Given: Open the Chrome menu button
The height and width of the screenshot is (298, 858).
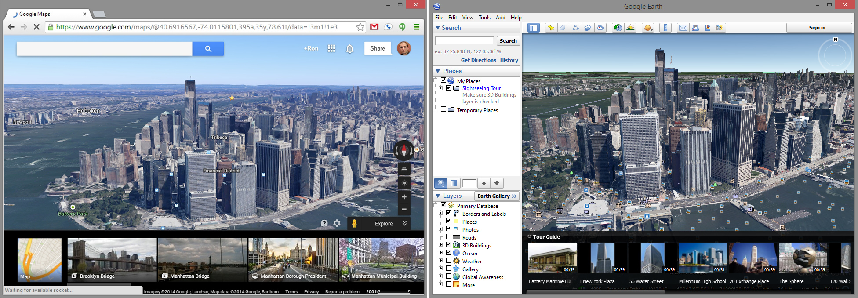Looking at the screenshot, I should tap(416, 27).
